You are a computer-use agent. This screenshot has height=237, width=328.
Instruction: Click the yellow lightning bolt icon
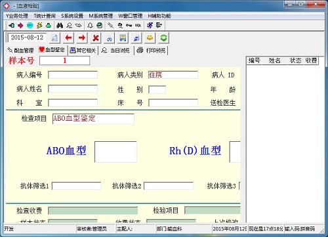click(x=39, y=26)
